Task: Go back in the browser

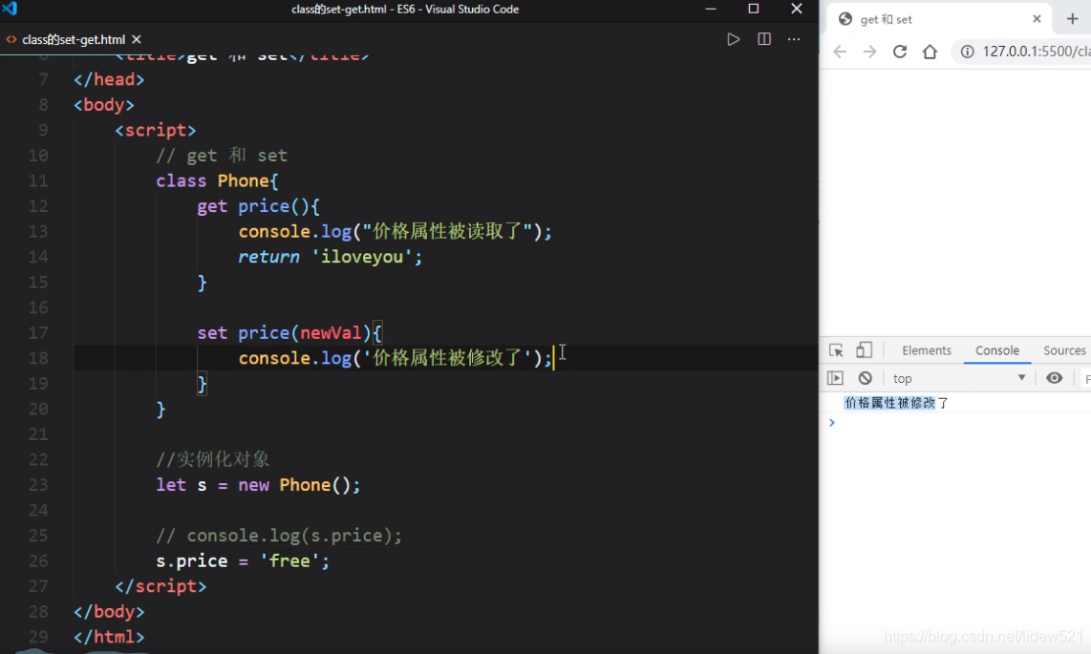Action: tap(840, 52)
